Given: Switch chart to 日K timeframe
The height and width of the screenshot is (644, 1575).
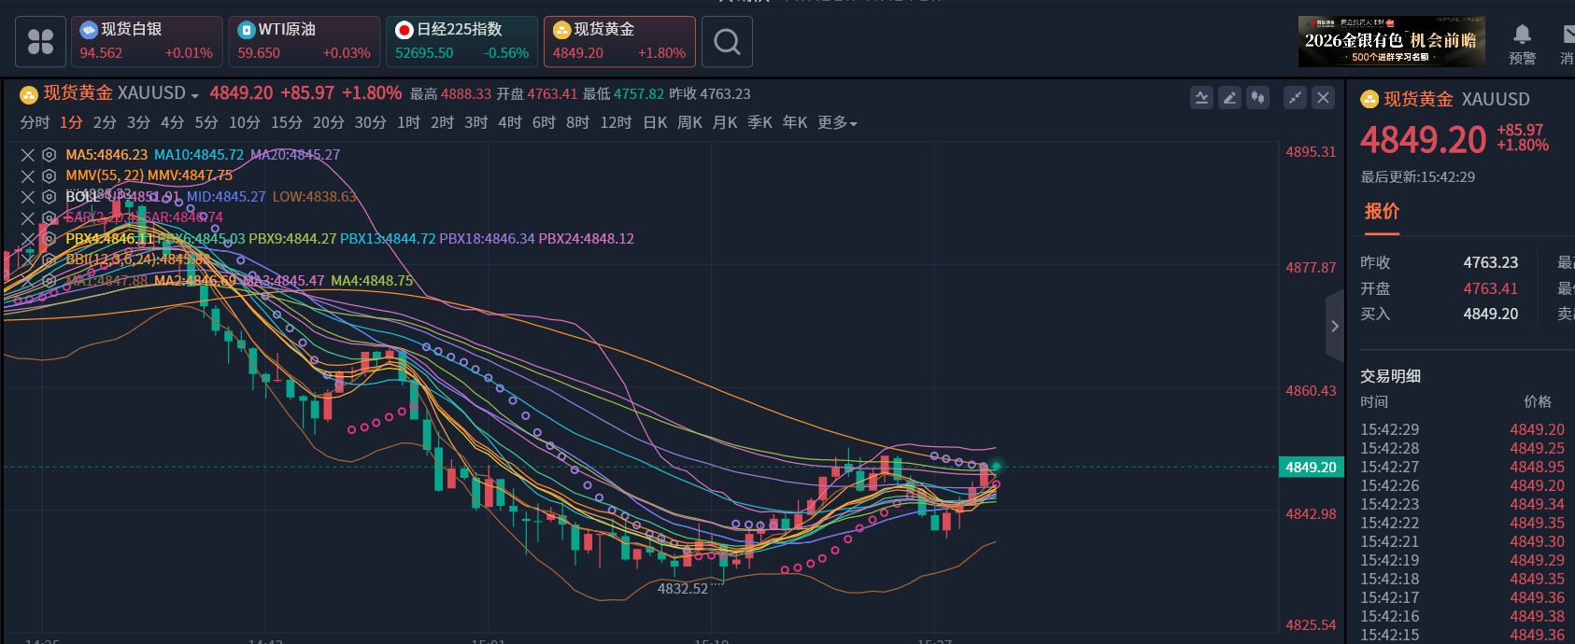Looking at the screenshot, I should 655,123.
